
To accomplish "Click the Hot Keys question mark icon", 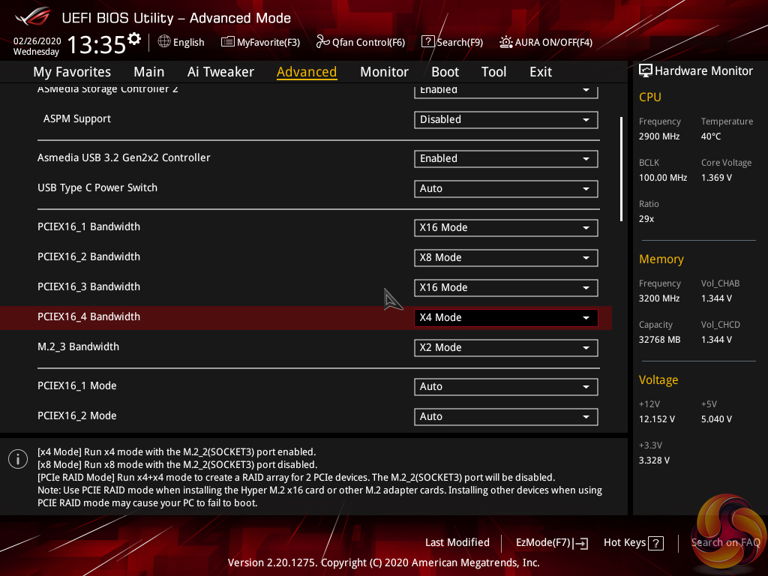I will click(655, 543).
